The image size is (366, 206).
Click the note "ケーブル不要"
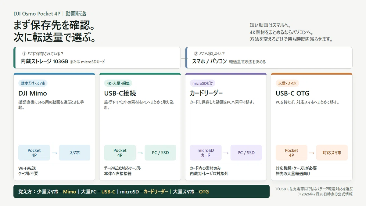click(x=28, y=174)
